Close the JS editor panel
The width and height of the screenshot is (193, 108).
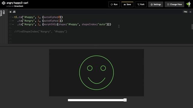click(190, 12)
